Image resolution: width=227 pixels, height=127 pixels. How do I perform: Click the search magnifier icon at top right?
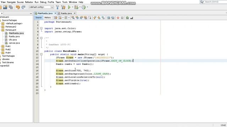click(x=201, y=2)
